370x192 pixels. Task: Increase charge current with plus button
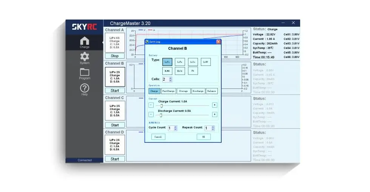(214, 105)
